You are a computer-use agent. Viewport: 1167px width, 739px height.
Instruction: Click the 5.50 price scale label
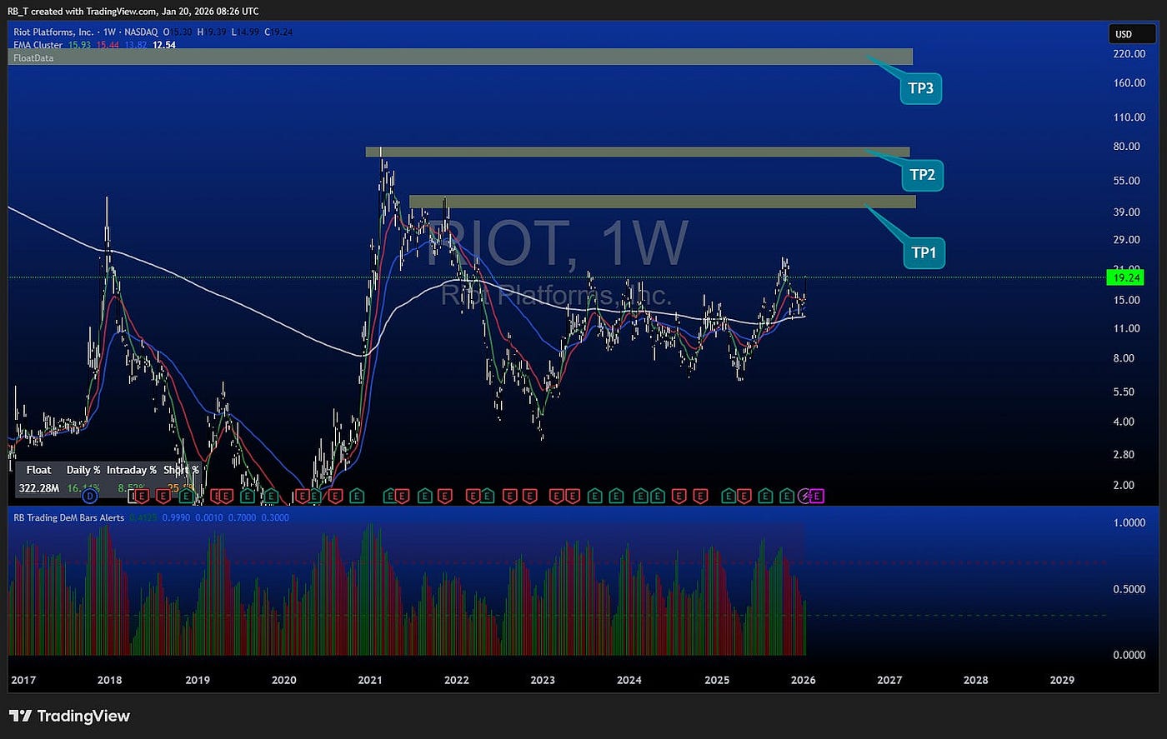point(1124,392)
